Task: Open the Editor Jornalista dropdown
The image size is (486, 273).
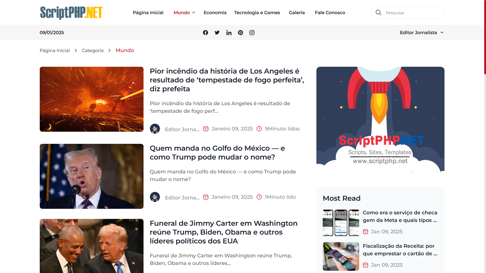Action: [x=422, y=33]
